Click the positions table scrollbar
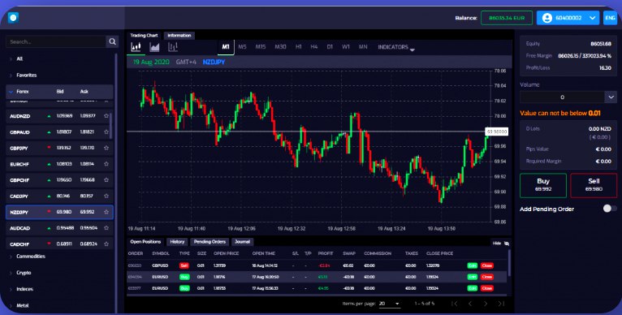Viewport: 622px width, 315px height. pos(509,262)
